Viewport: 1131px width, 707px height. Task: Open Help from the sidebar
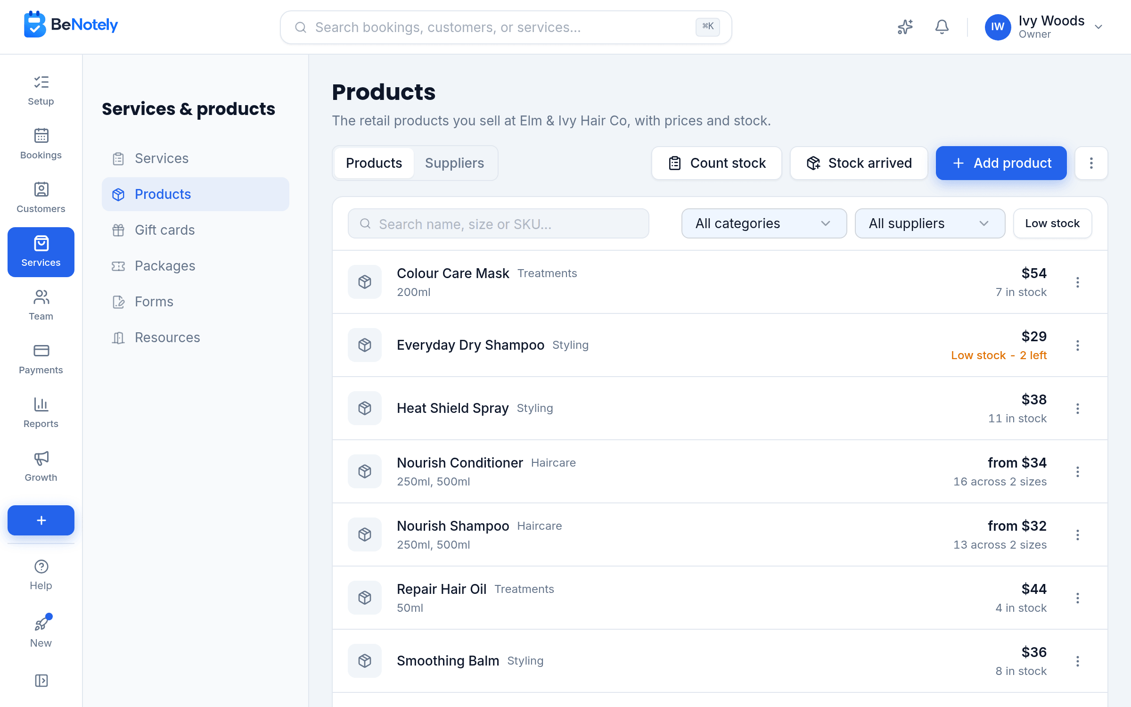41,575
